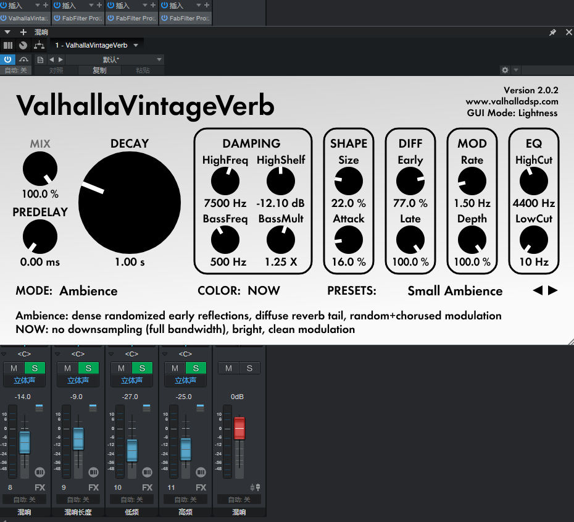
Task: Solo the 0dB output channel
Action: pos(250,368)
